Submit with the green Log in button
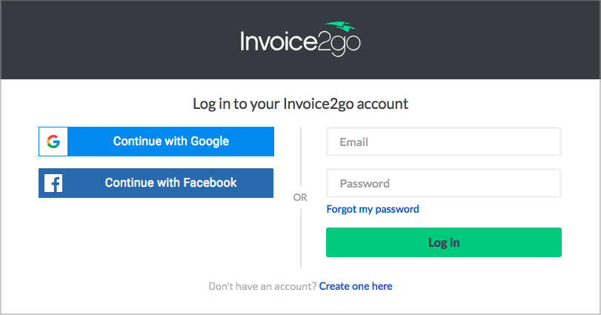Screen dimensions: 601x315 click(444, 242)
